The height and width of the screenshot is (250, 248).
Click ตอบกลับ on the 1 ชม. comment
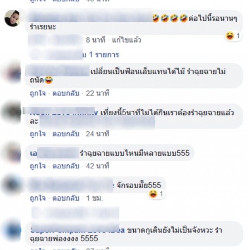[x=66, y=198]
